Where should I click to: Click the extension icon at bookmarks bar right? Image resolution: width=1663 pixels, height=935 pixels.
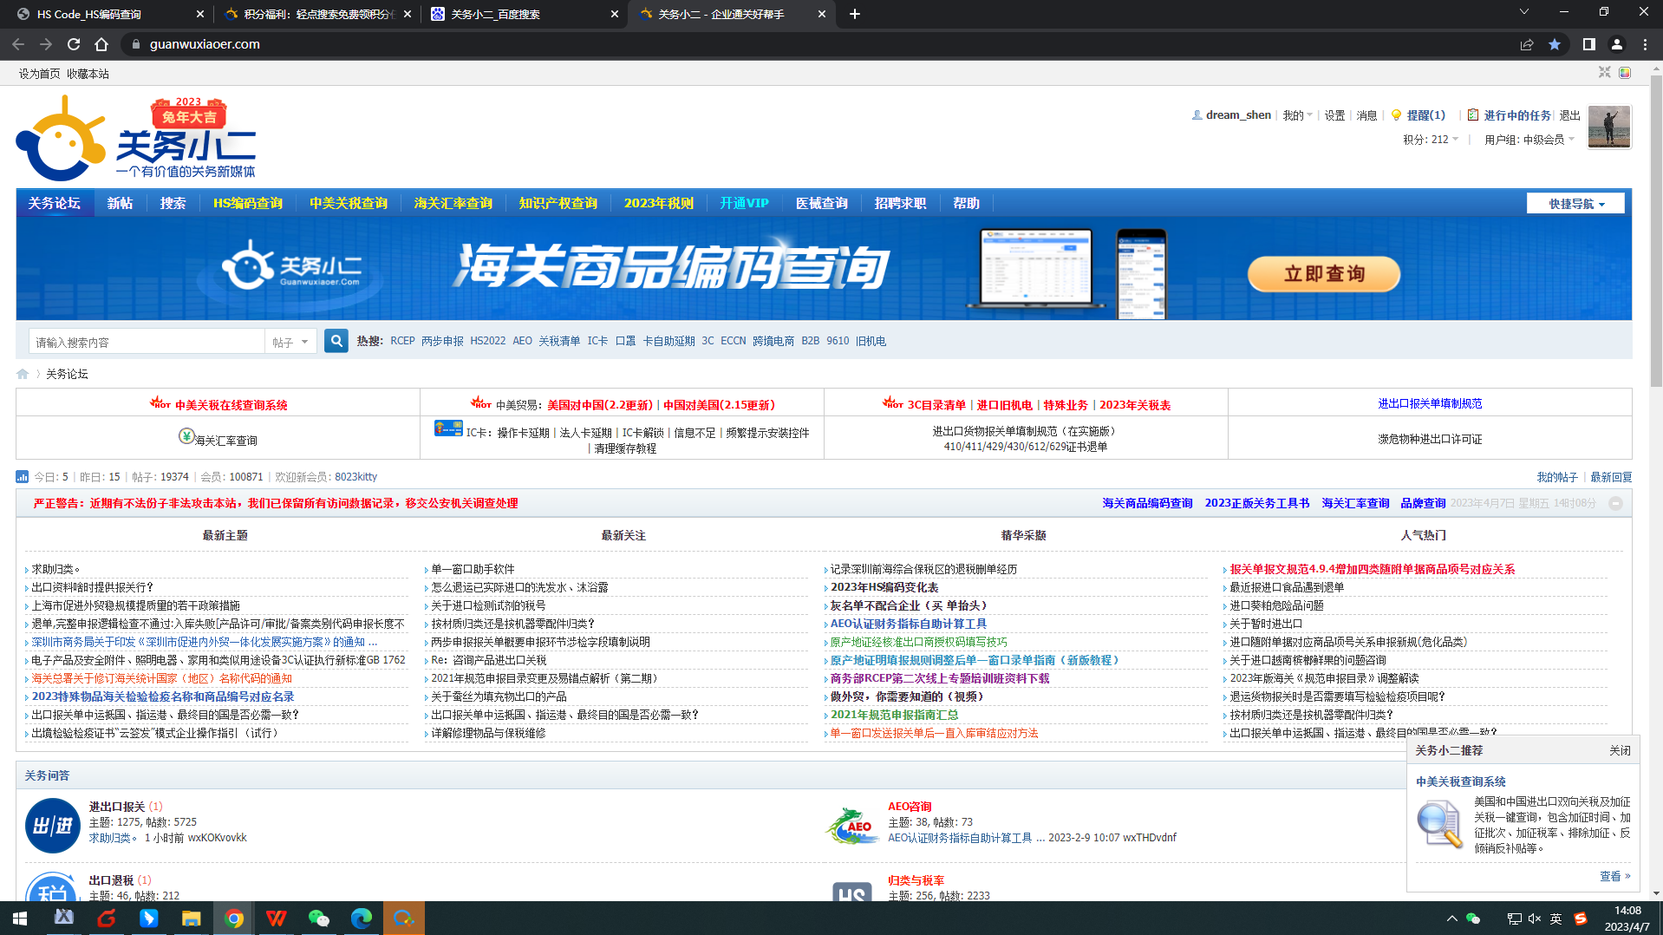(x=1625, y=73)
